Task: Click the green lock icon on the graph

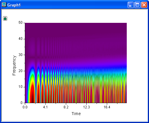Action: 5,18
